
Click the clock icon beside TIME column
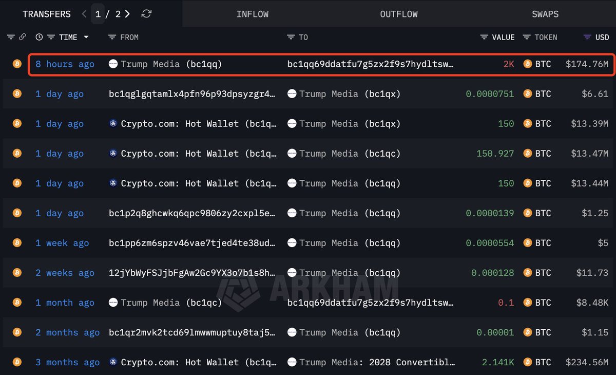[x=39, y=37]
